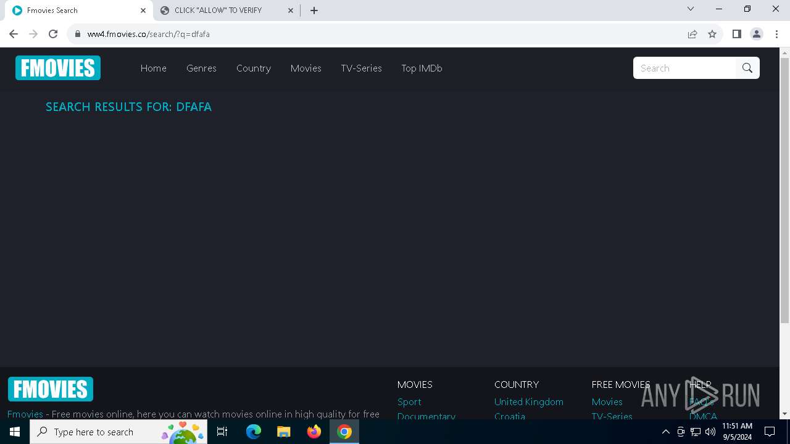
Task: Open Task View on the taskbar
Action: pyautogui.click(x=223, y=432)
